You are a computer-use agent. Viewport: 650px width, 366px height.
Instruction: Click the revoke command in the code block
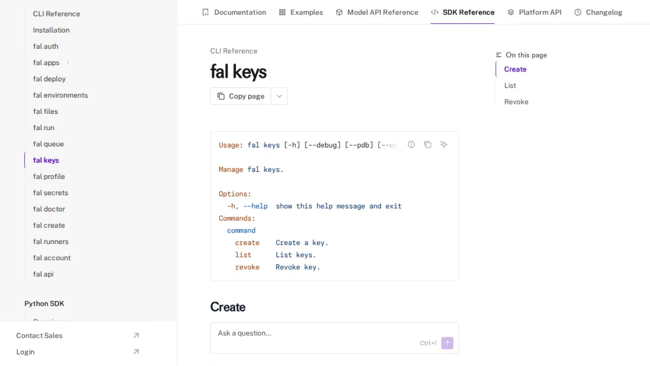[x=247, y=267]
